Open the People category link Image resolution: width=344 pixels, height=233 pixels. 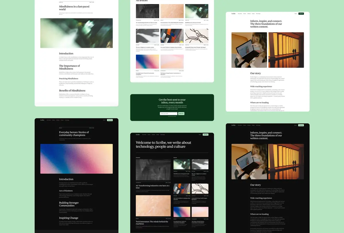[x=253, y=13]
